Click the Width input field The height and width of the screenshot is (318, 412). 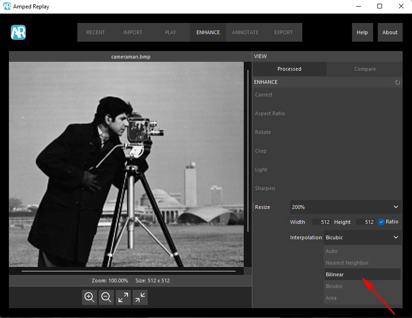(322, 222)
